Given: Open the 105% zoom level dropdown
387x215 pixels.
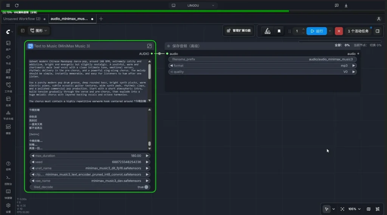Looking at the screenshot, I should pyautogui.click(x=354, y=209).
